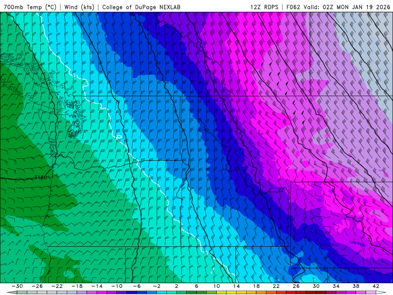The image size is (393, 295).
Task: Click the '700mb Temp (°C)' title text
Action: (x=30, y=7)
